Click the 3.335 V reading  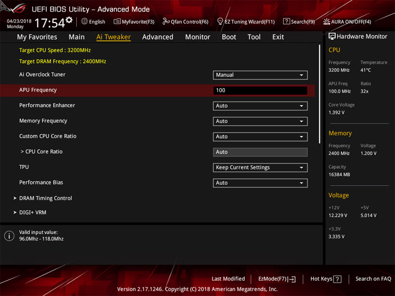(336, 237)
